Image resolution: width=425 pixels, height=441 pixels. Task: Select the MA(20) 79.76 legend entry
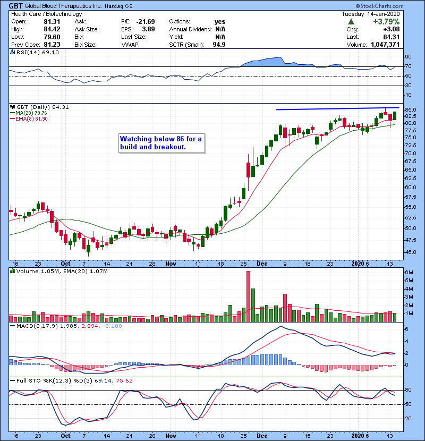29,113
